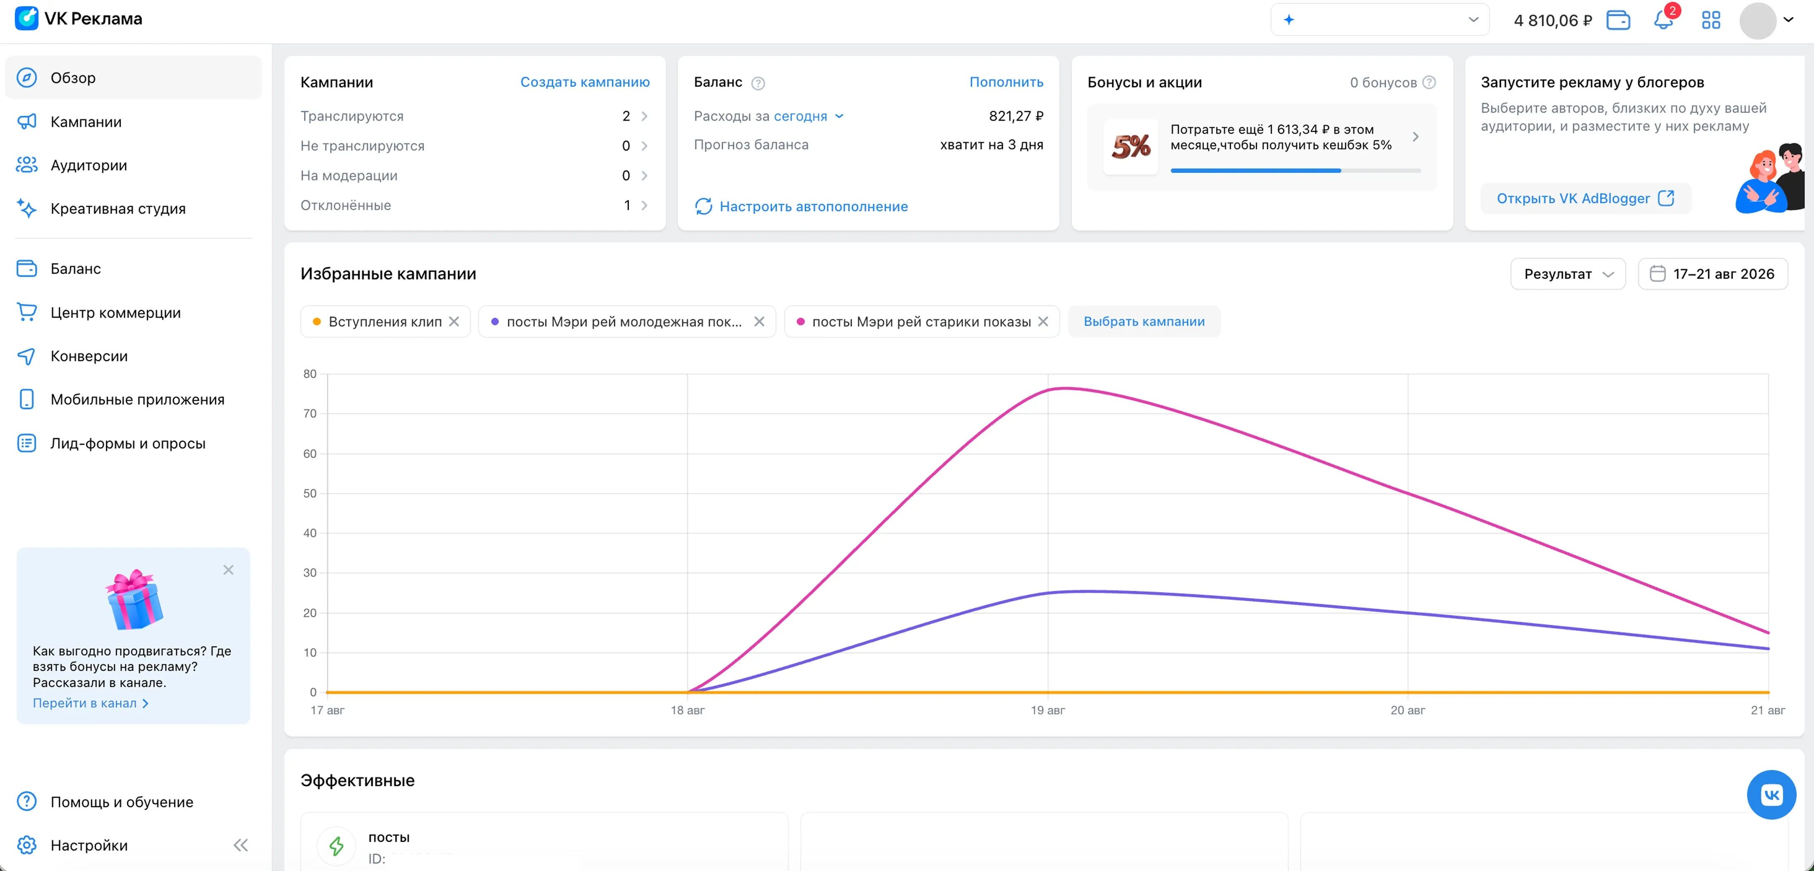Click the 4 810,06 ₽ balance amount
Screen dimensions: 1814x871
coord(1552,20)
